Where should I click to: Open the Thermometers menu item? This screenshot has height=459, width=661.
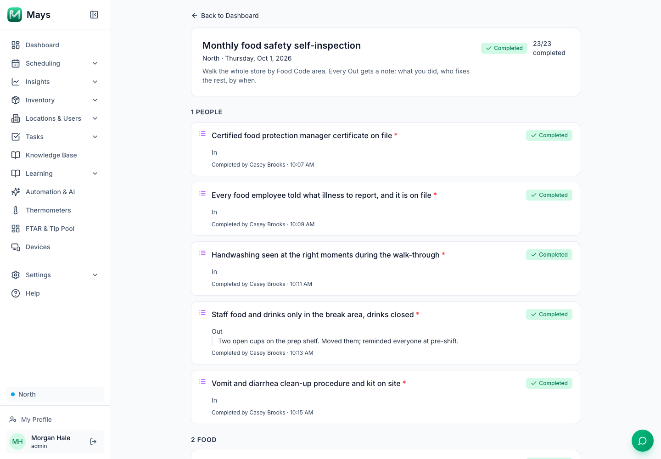55,210
